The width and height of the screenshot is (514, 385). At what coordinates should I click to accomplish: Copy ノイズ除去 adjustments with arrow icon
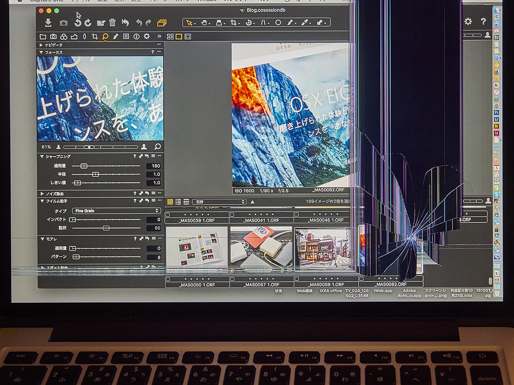click(x=141, y=194)
